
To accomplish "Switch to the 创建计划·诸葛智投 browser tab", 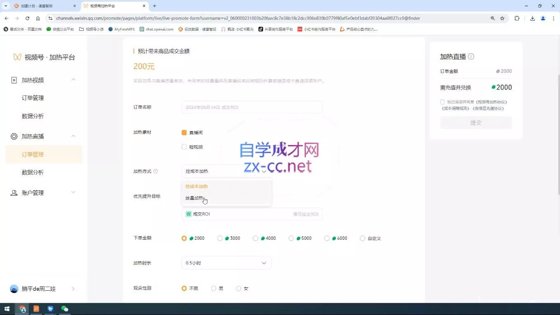I will (37, 6).
